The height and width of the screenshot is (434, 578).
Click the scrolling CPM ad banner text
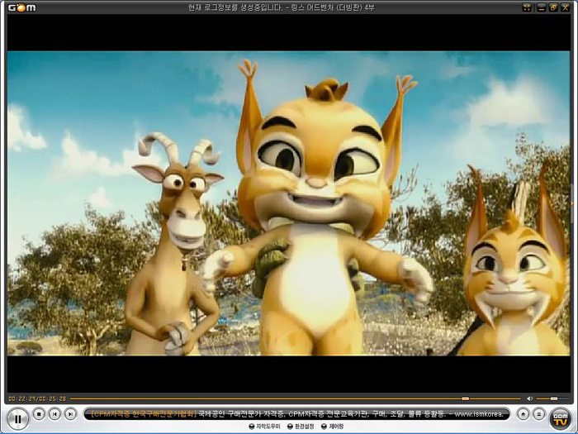pos(296,414)
